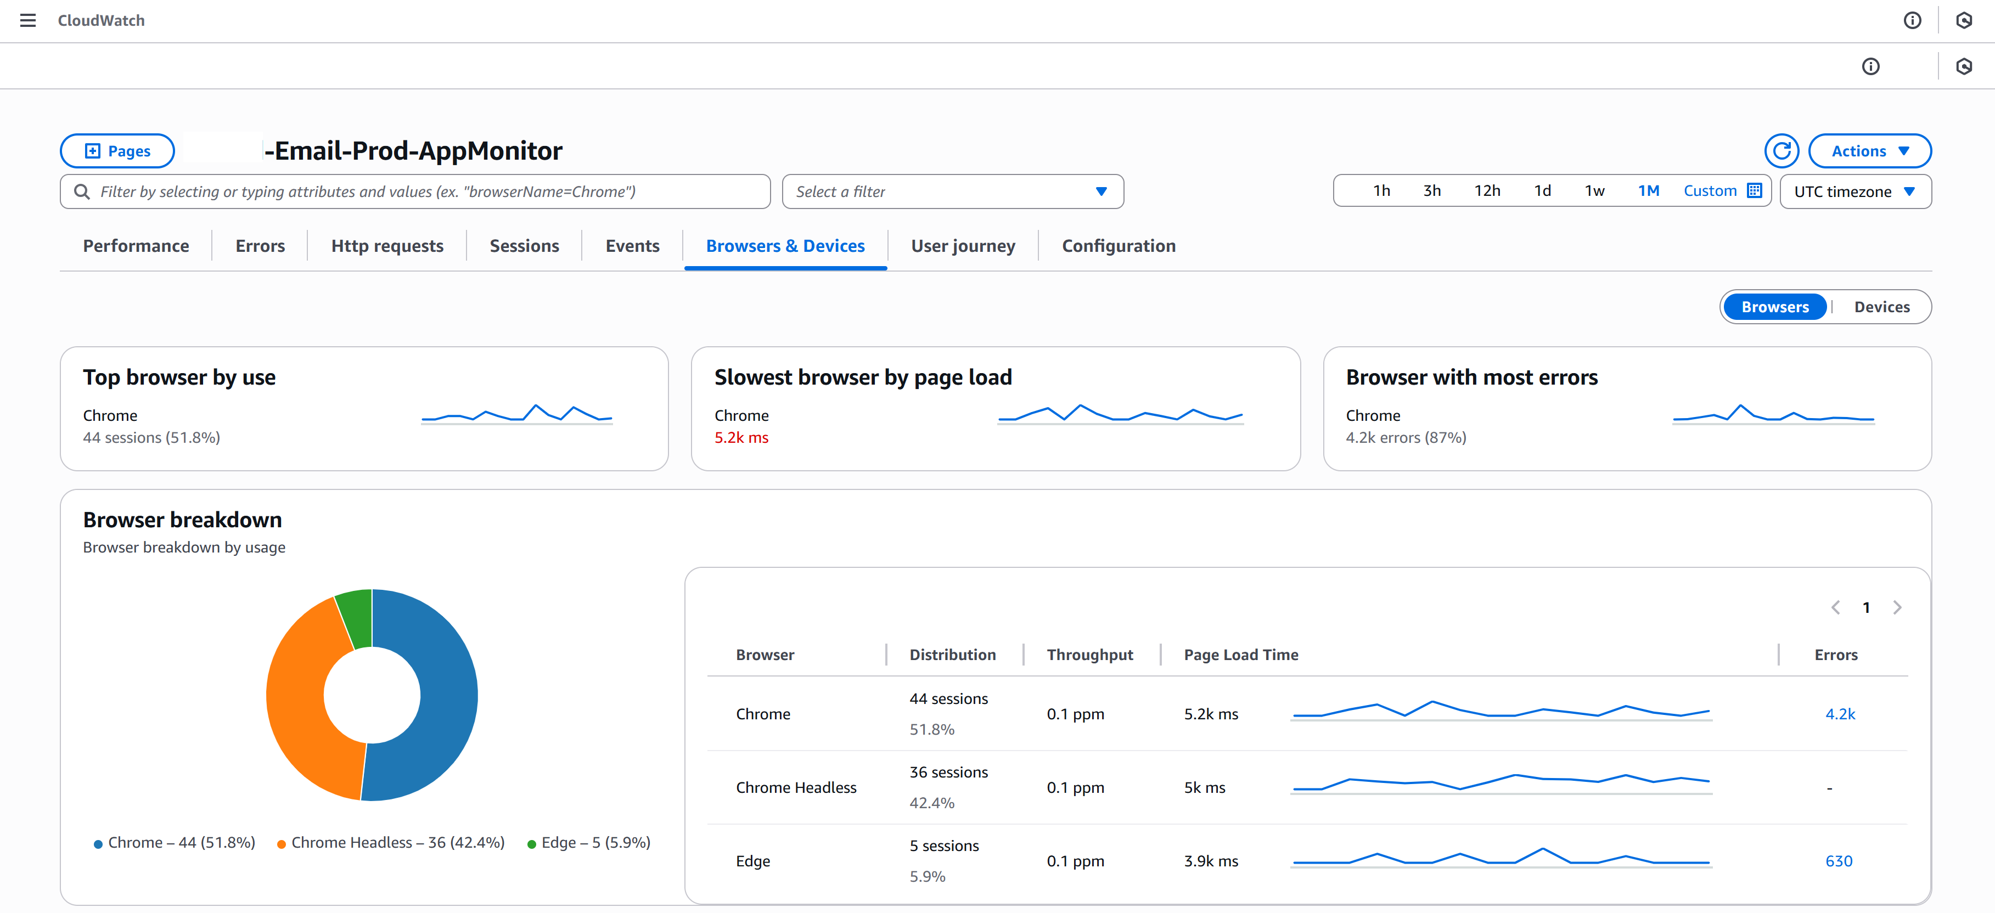The height and width of the screenshot is (913, 1995).
Task: Open the Select a filter dropdown
Action: (x=952, y=191)
